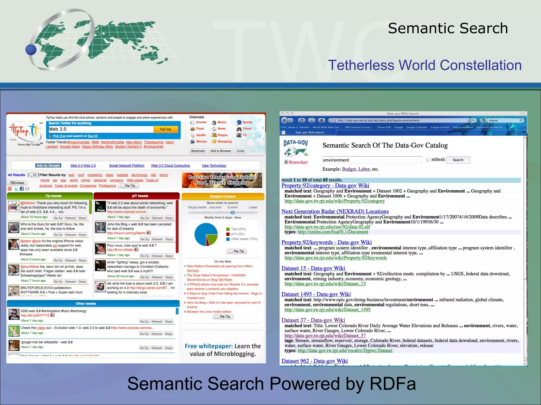
Task: Click the Data-gov page vertical scrollbar
Action: (x=525, y=208)
